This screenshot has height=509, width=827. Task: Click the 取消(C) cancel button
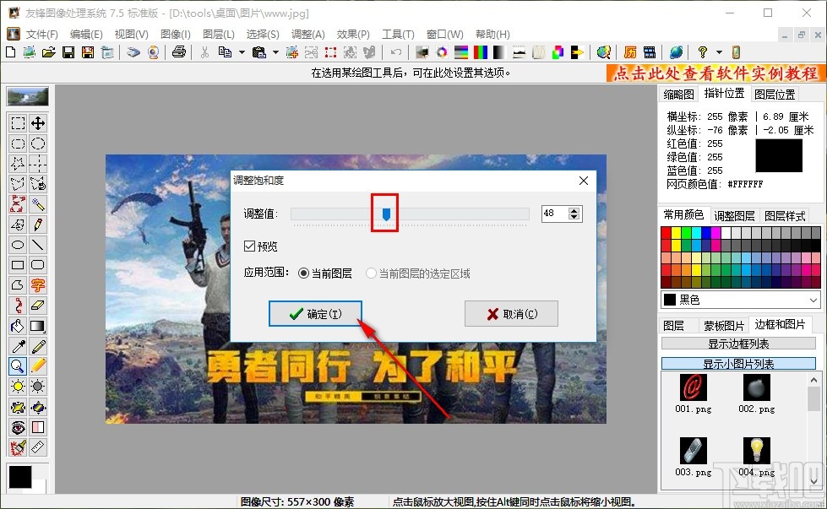point(511,314)
